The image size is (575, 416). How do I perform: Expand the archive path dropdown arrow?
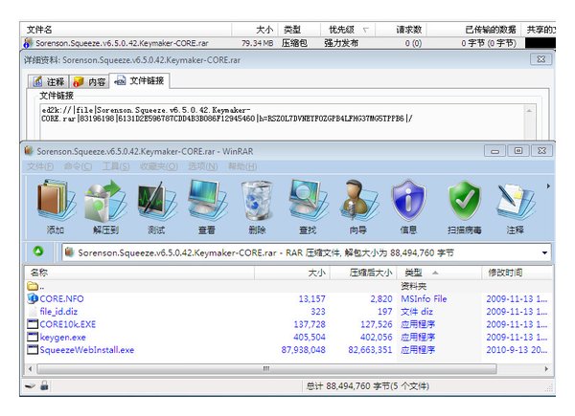544,252
